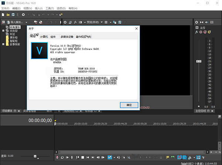Click the record microphone button
Image resolution: width=222 pixels, height=165 pixels.
tap(57, 157)
